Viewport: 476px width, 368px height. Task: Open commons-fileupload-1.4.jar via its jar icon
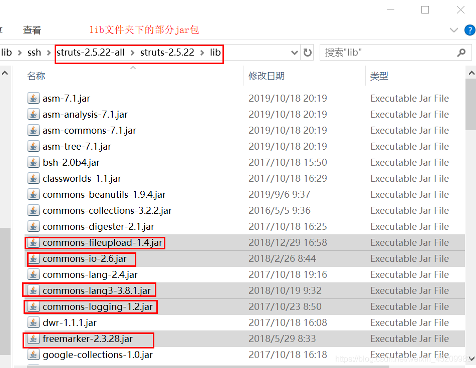coord(33,242)
